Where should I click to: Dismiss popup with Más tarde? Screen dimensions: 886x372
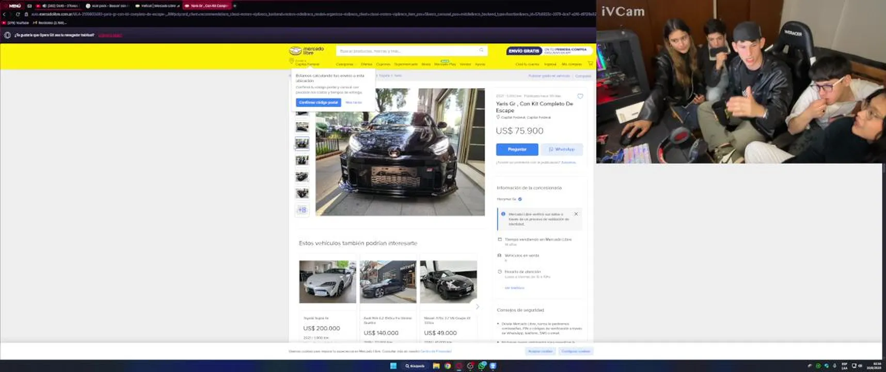click(354, 102)
